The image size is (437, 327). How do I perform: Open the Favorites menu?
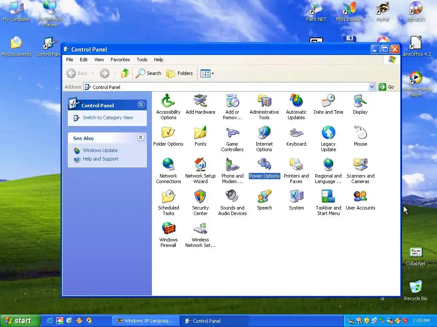coord(120,60)
